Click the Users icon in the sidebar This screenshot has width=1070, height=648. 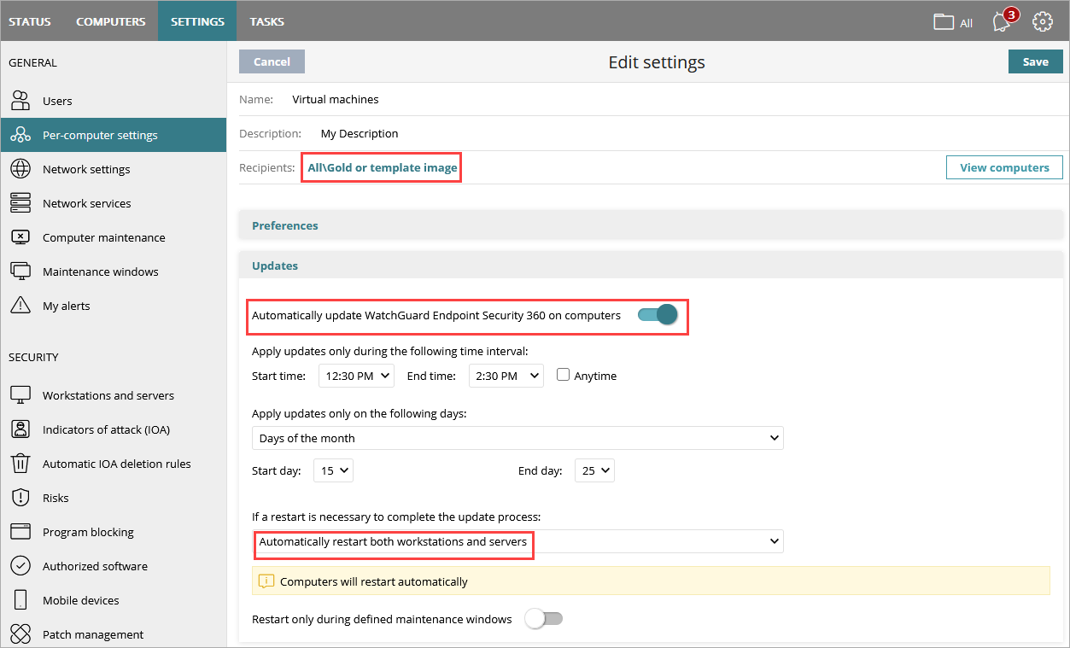click(x=20, y=101)
